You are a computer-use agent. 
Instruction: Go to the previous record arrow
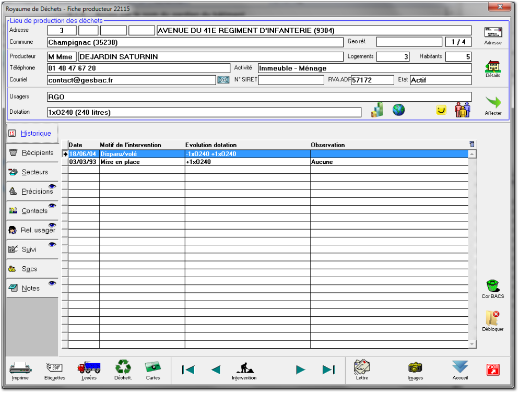pyautogui.click(x=216, y=370)
